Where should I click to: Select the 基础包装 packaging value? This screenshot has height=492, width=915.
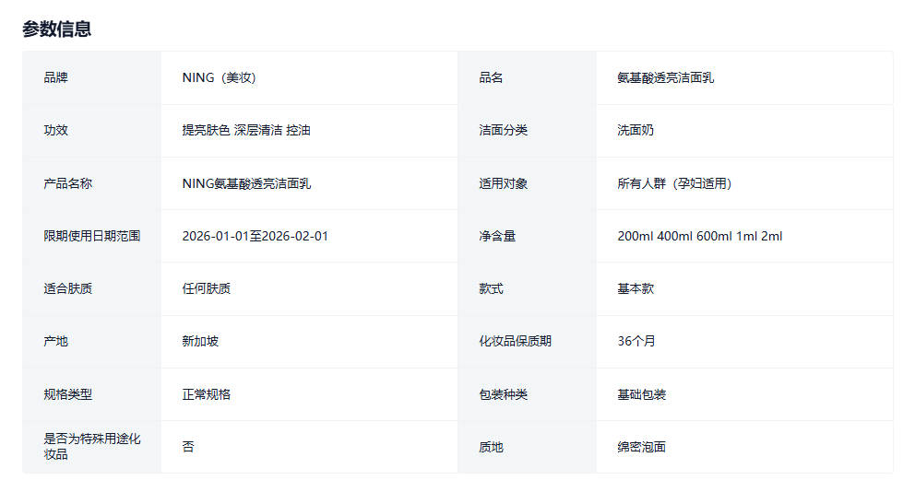pos(641,394)
